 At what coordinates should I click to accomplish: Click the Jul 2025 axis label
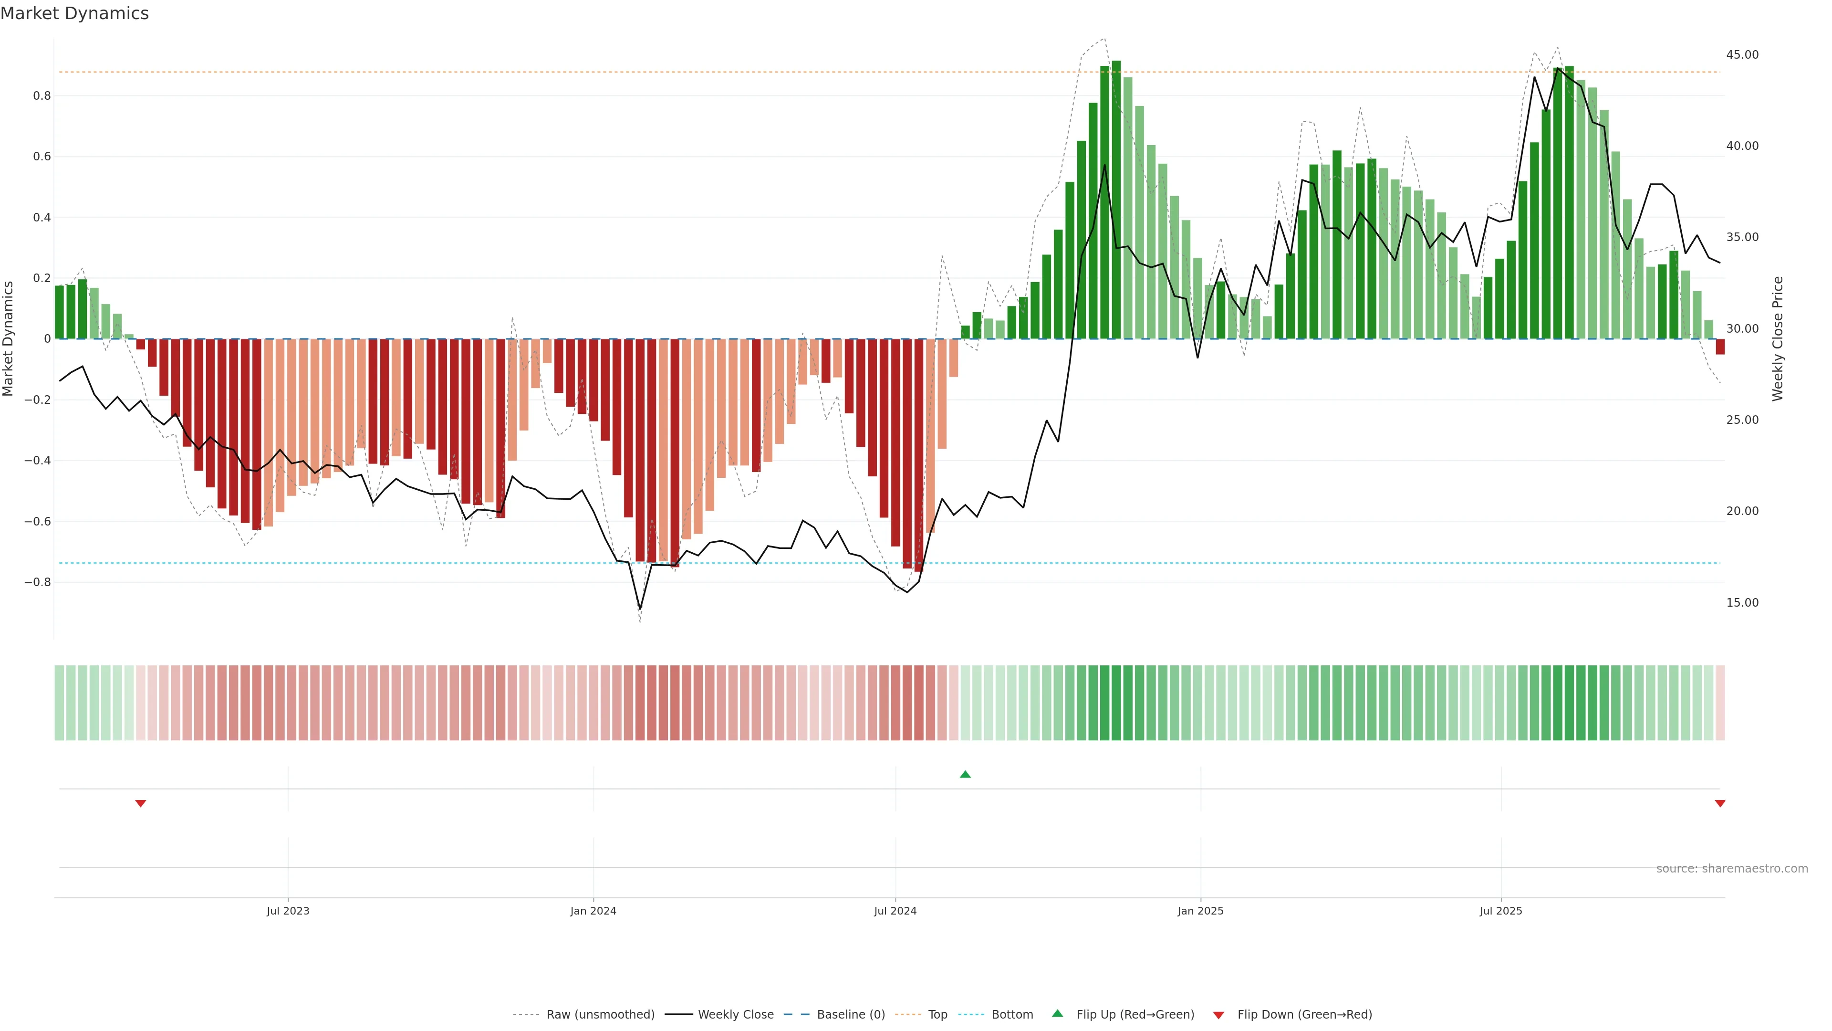coord(1500,911)
